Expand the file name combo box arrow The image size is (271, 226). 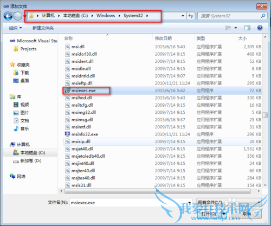[189, 203]
